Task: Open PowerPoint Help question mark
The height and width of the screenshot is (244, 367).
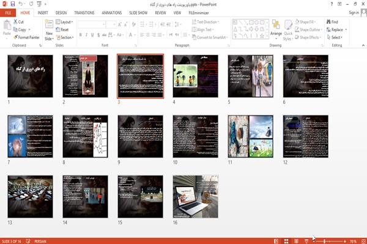Action: coord(332,4)
